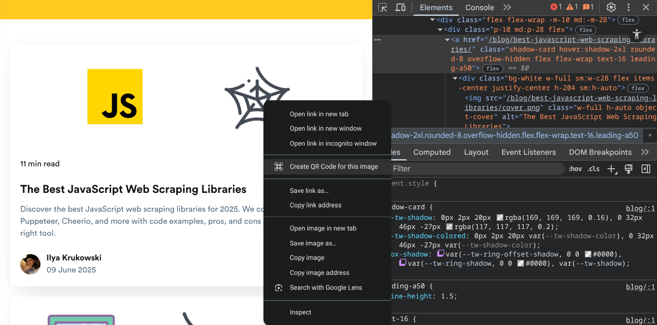Expand more tabs after DOM Breakpoints
This screenshot has height=325, width=657.
pyautogui.click(x=645, y=152)
